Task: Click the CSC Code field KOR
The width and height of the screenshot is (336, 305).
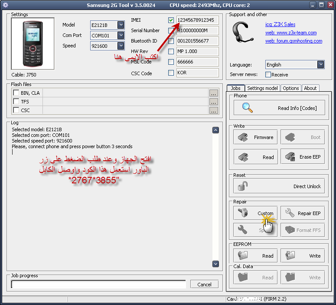Action: pos(197,73)
